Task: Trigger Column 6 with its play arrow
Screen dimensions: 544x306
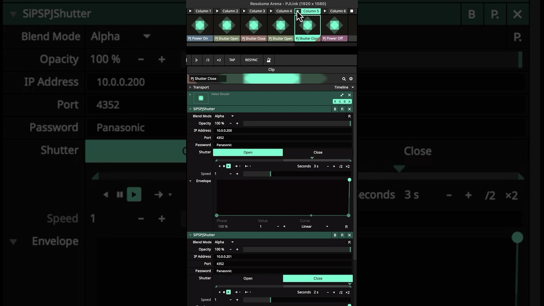Action: tap(325, 11)
